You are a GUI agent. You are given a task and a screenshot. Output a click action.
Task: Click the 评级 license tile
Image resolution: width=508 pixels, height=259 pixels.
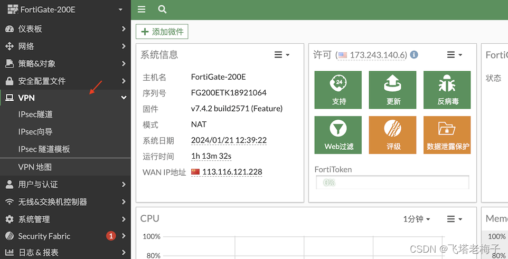[392, 135]
